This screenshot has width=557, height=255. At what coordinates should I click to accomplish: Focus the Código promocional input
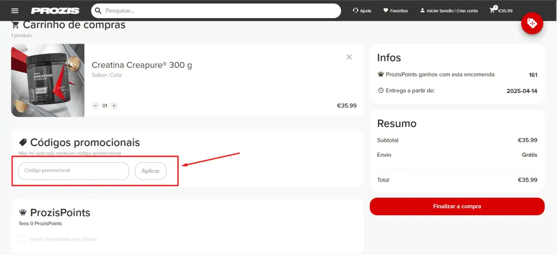click(74, 171)
